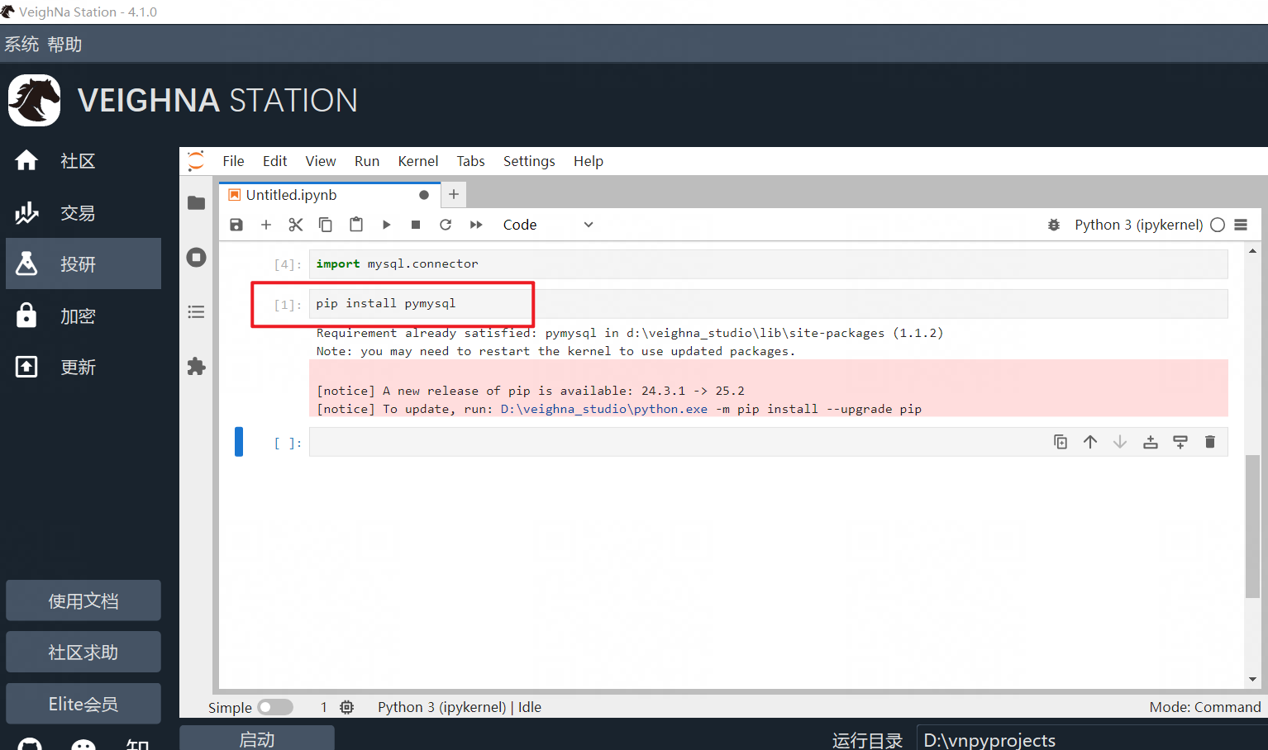Click the D:\vnpyprojects run directory field

coord(1092,739)
